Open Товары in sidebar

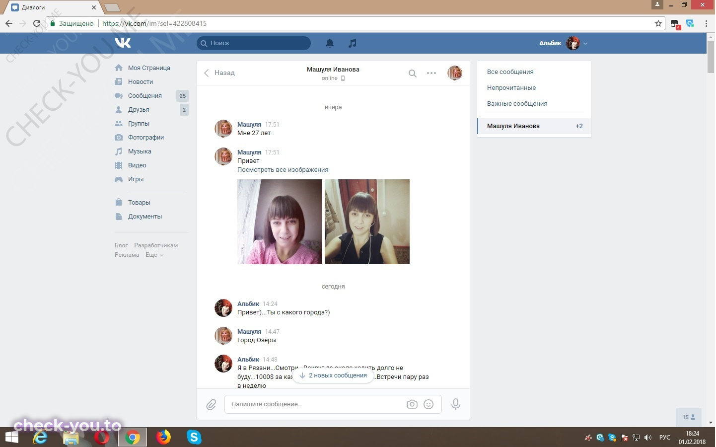[139, 203]
